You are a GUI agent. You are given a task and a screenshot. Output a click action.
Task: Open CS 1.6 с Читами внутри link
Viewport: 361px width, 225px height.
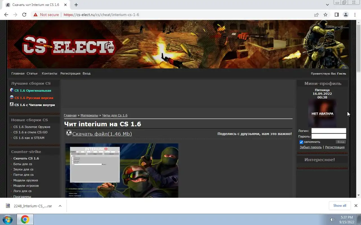[35, 105]
